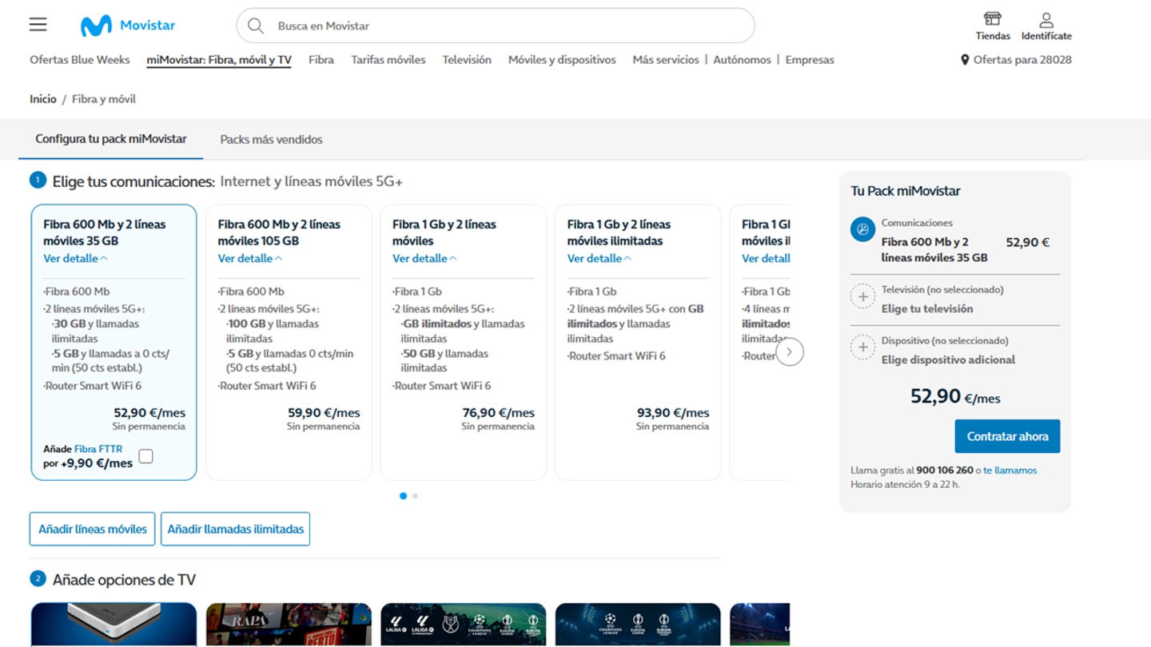
Task: Click the Añade opciones de TV heading
Action: 124,580
